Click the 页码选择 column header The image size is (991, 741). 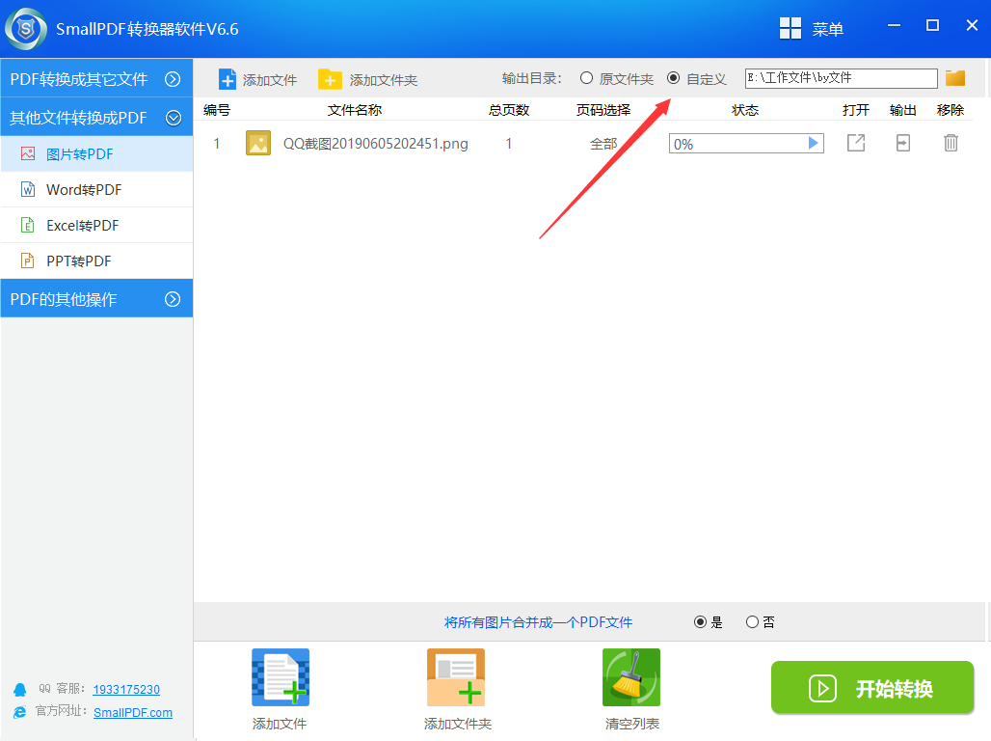603,110
